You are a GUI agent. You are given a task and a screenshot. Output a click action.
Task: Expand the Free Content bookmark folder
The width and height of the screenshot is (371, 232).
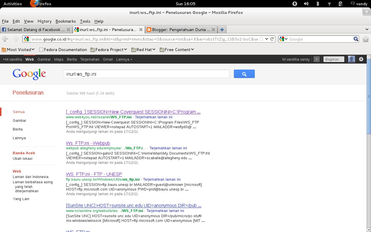(177, 50)
